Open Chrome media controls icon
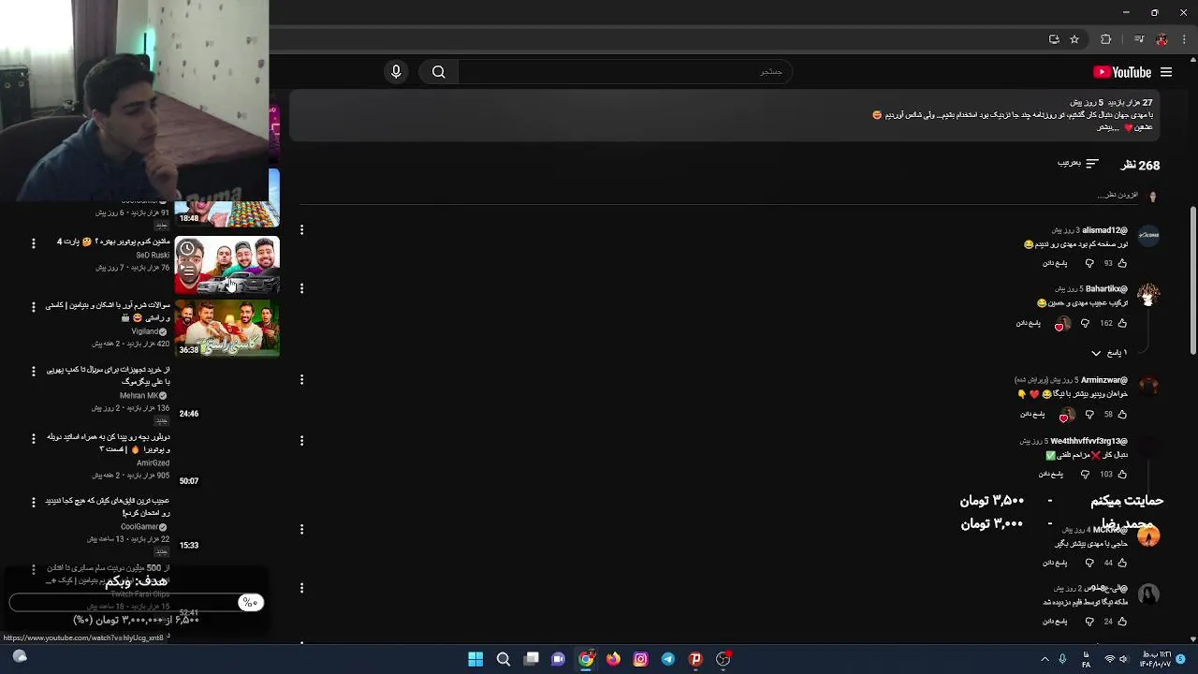Screen dimensions: 1198x674 pos(1139,39)
